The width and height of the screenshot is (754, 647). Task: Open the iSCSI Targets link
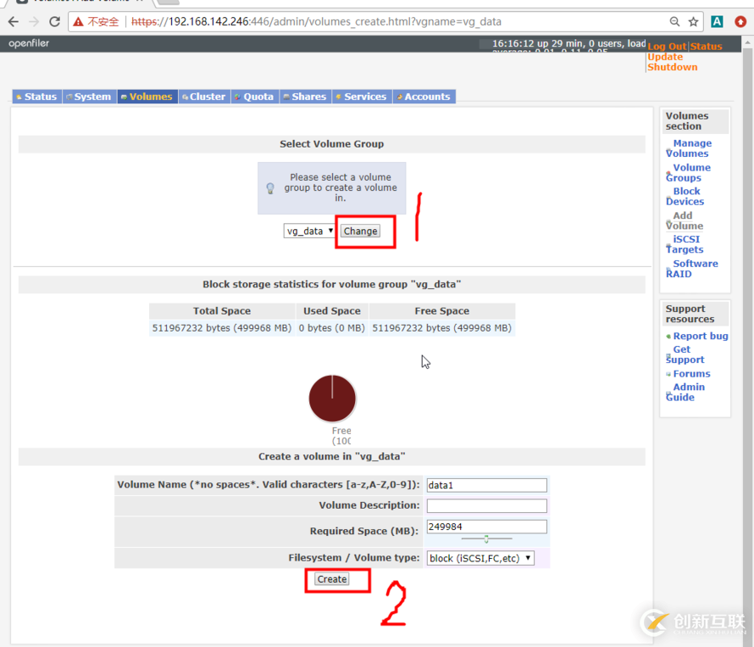685,244
